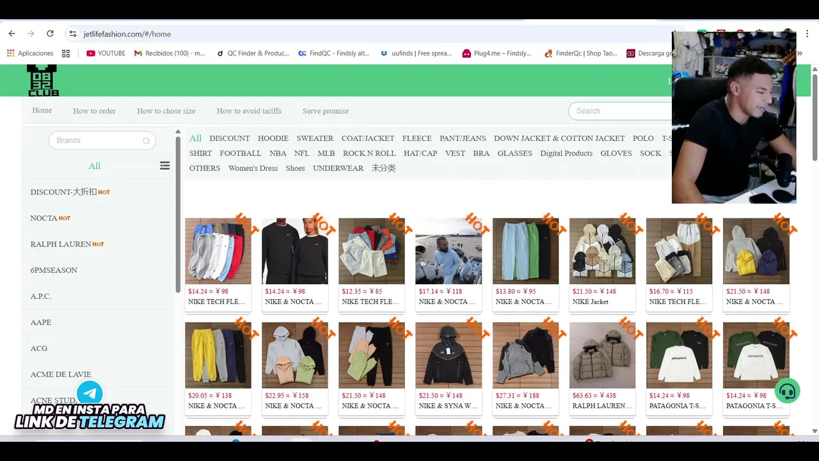The width and height of the screenshot is (819, 461).
Task: Open the $12.35 NIKE TECH FLE shorts thumbnail
Action: click(x=372, y=251)
